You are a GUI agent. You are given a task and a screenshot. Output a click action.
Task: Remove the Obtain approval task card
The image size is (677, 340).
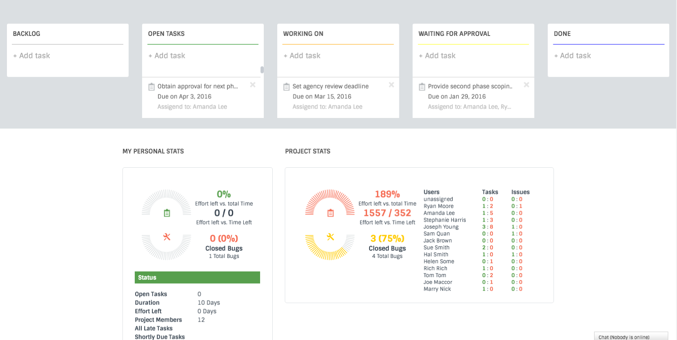253,85
